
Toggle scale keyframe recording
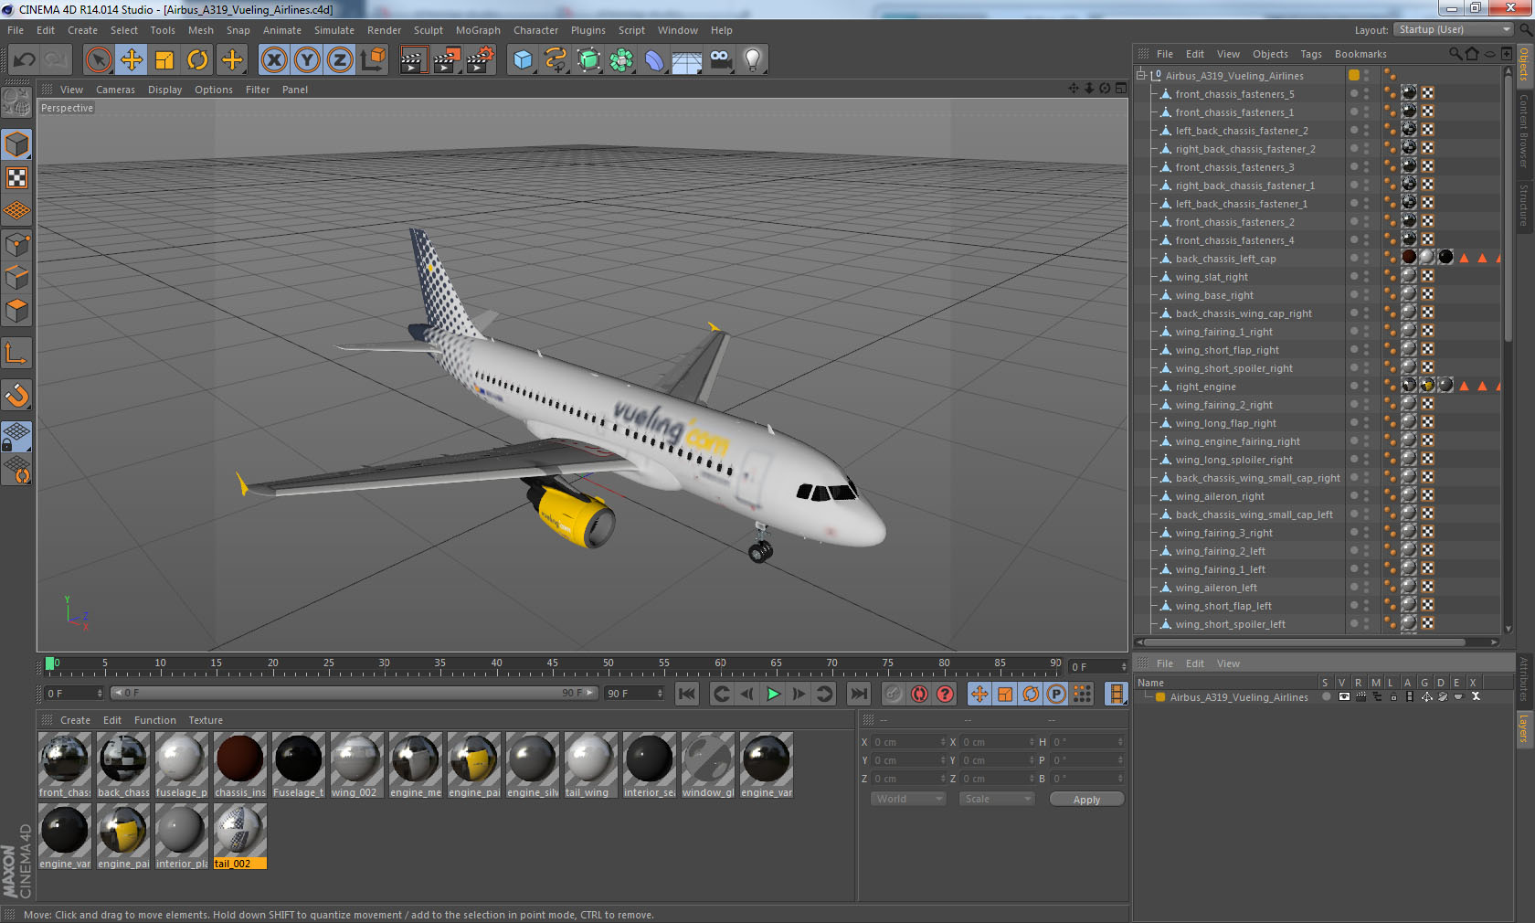click(1005, 694)
